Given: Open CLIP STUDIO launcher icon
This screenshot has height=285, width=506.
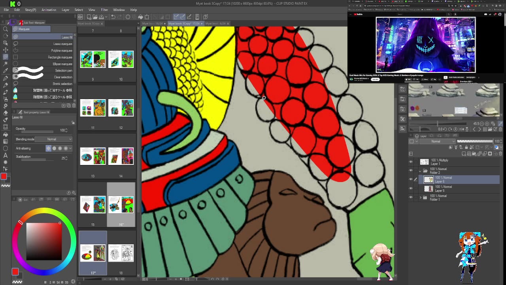Looking at the screenshot, I should coord(80,17).
